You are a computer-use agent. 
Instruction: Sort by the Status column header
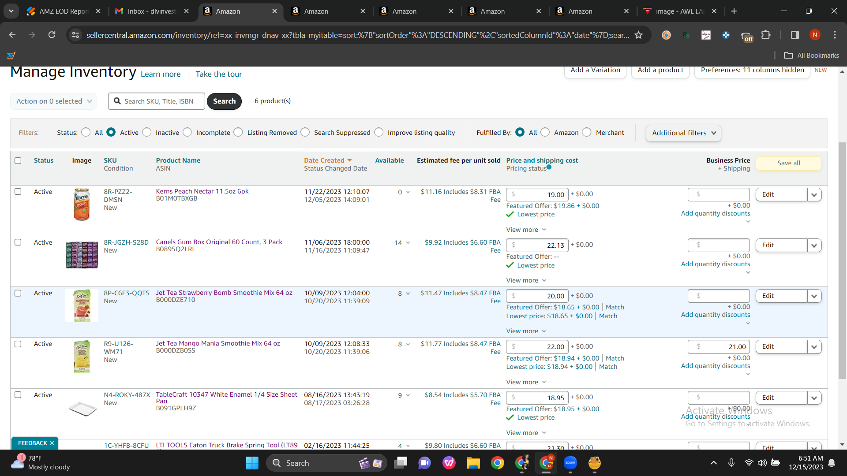[x=44, y=160]
